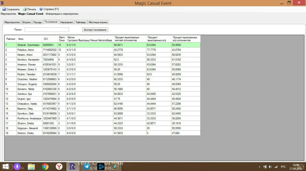Go to the Наказания tab
This screenshot has height=171, width=306.
click(66, 22)
